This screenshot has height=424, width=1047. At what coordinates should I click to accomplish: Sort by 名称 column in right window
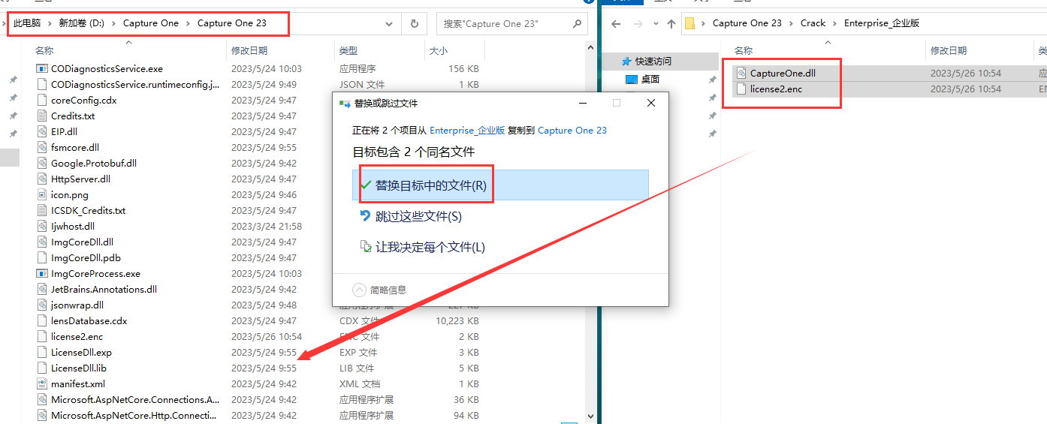click(744, 51)
